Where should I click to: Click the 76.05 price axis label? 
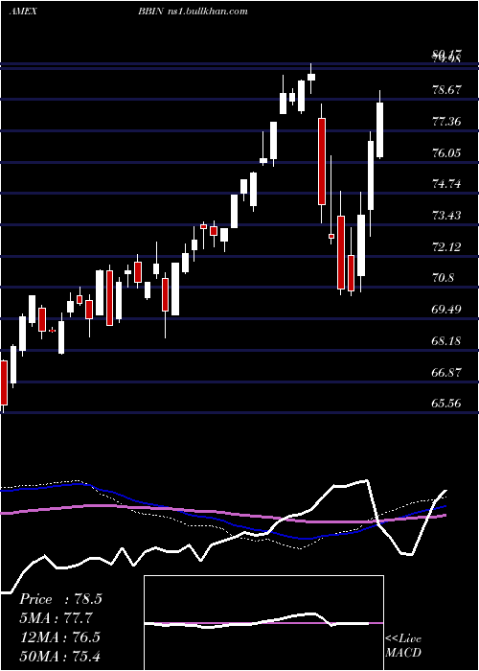pos(446,152)
